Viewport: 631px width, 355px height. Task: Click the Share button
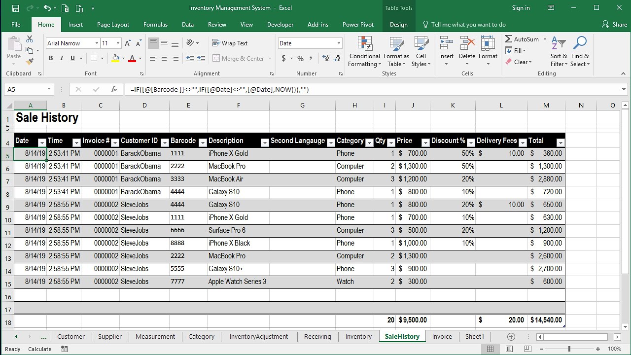click(x=614, y=25)
